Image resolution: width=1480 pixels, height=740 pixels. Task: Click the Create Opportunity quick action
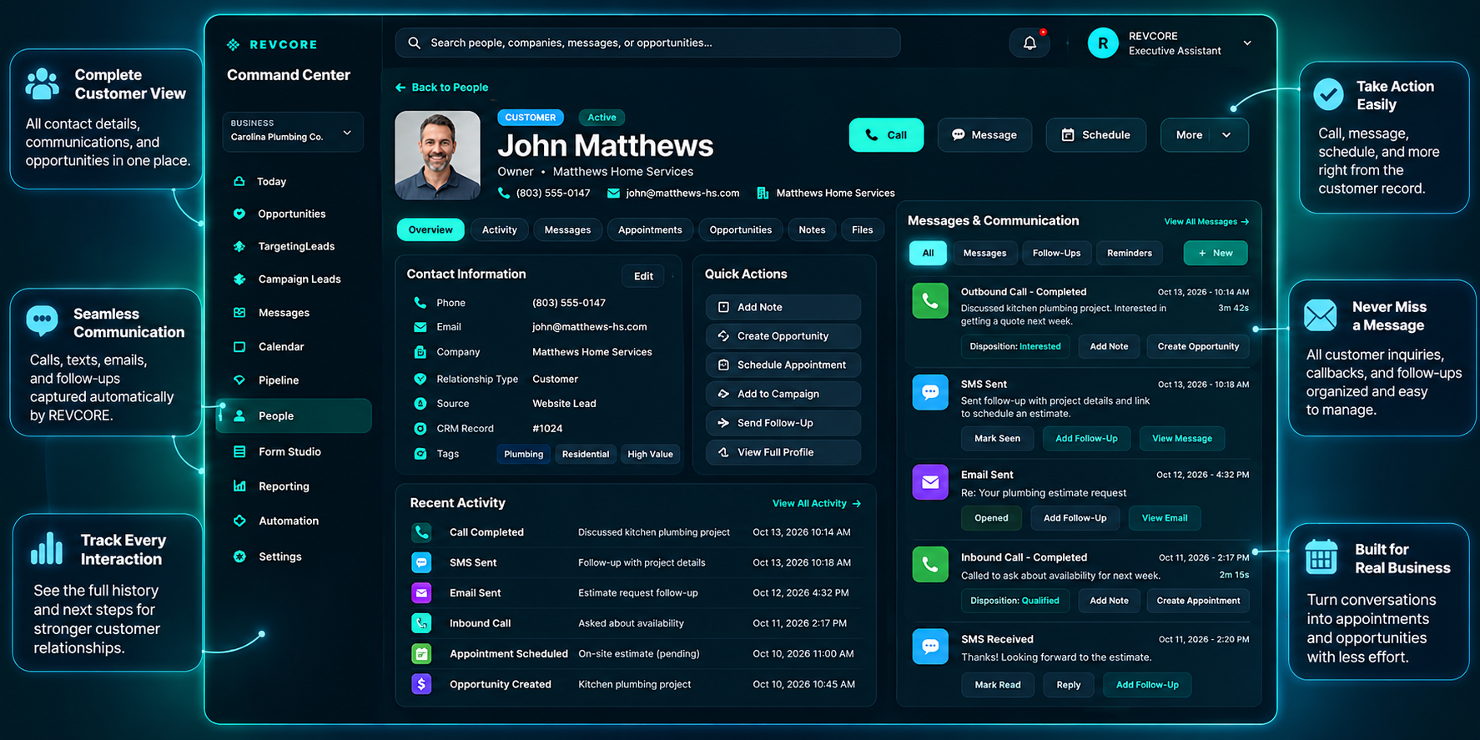783,336
